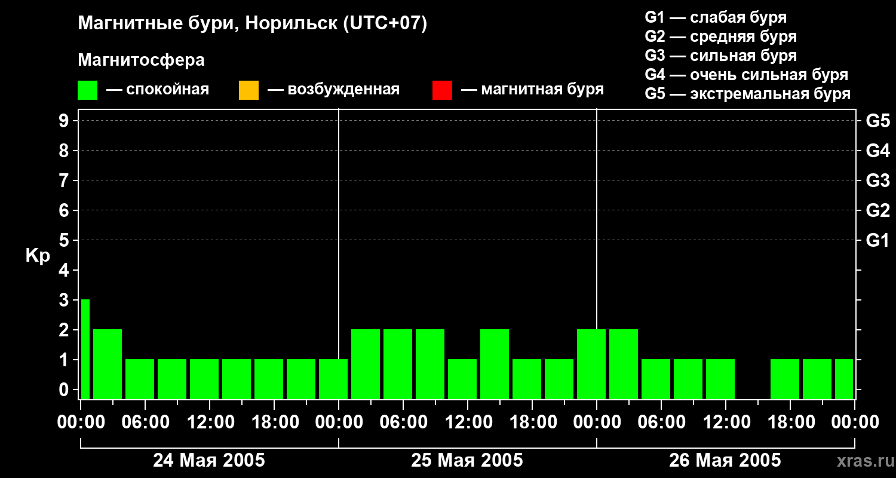Click the right-axis label G3
Image resolution: width=896 pixels, height=478 pixels.
point(878,180)
